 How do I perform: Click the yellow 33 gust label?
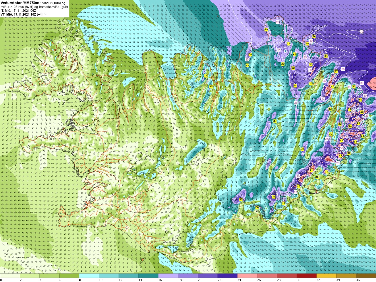tap(273, 197)
